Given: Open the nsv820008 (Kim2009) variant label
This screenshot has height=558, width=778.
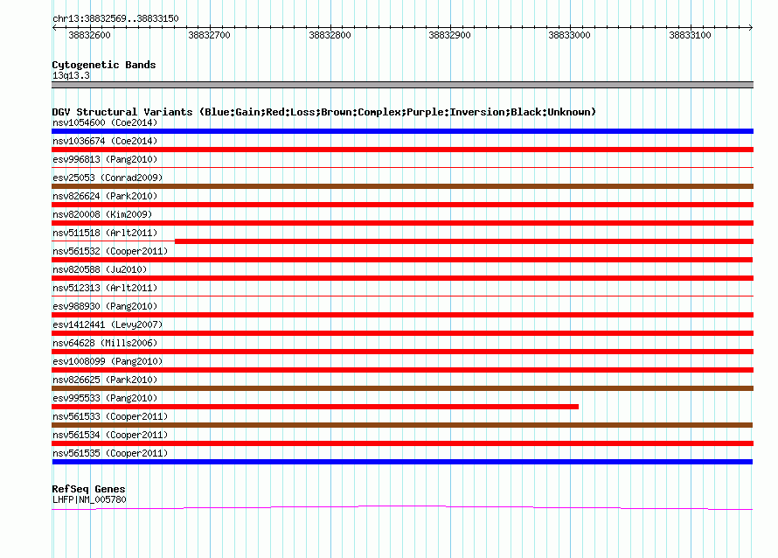Looking at the screenshot, I should [x=102, y=214].
